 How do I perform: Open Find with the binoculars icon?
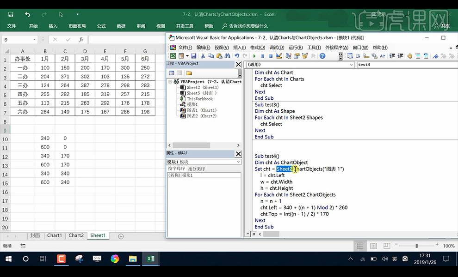227,56
